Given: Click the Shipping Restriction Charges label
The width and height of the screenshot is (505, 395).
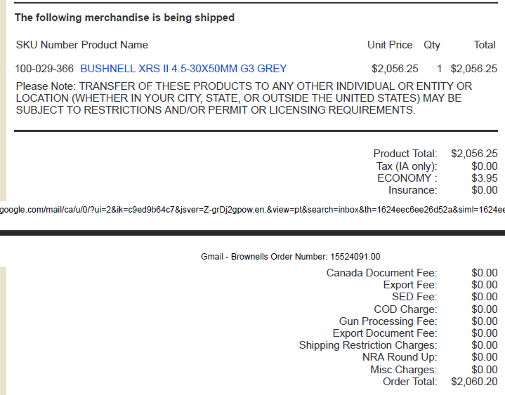Looking at the screenshot, I should [x=368, y=345].
